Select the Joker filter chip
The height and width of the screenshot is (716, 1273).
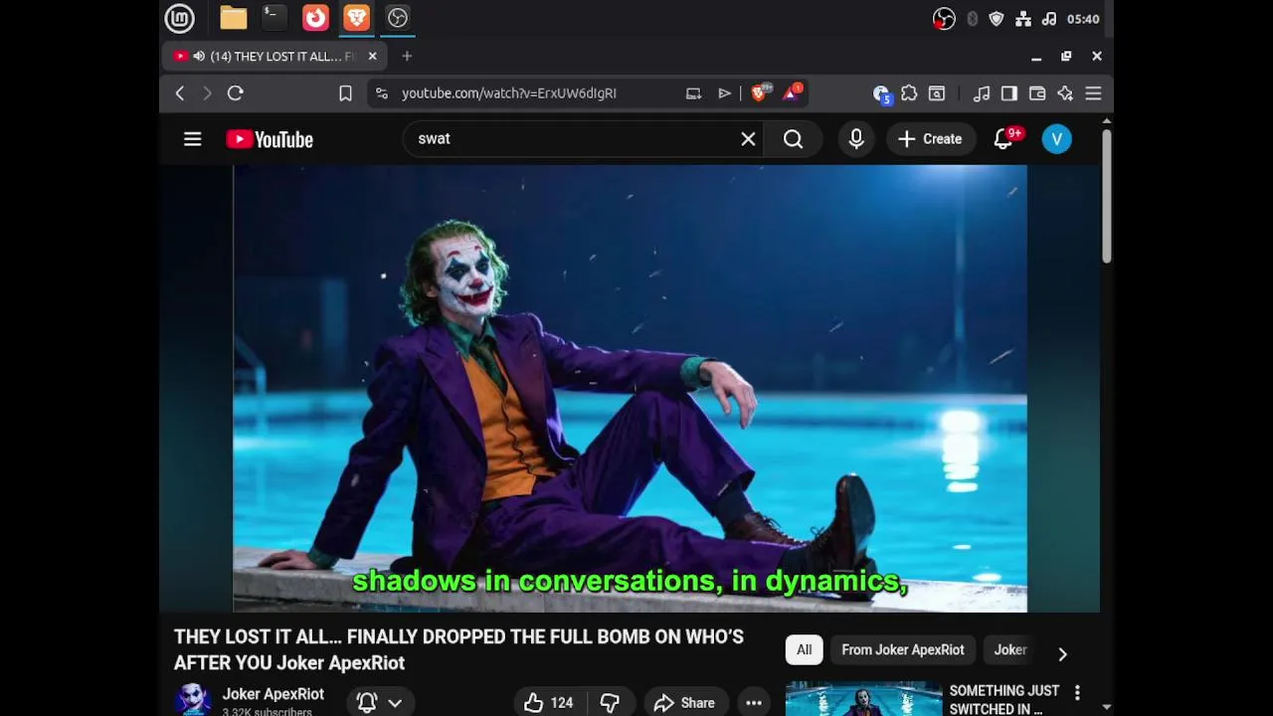[x=1010, y=650]
